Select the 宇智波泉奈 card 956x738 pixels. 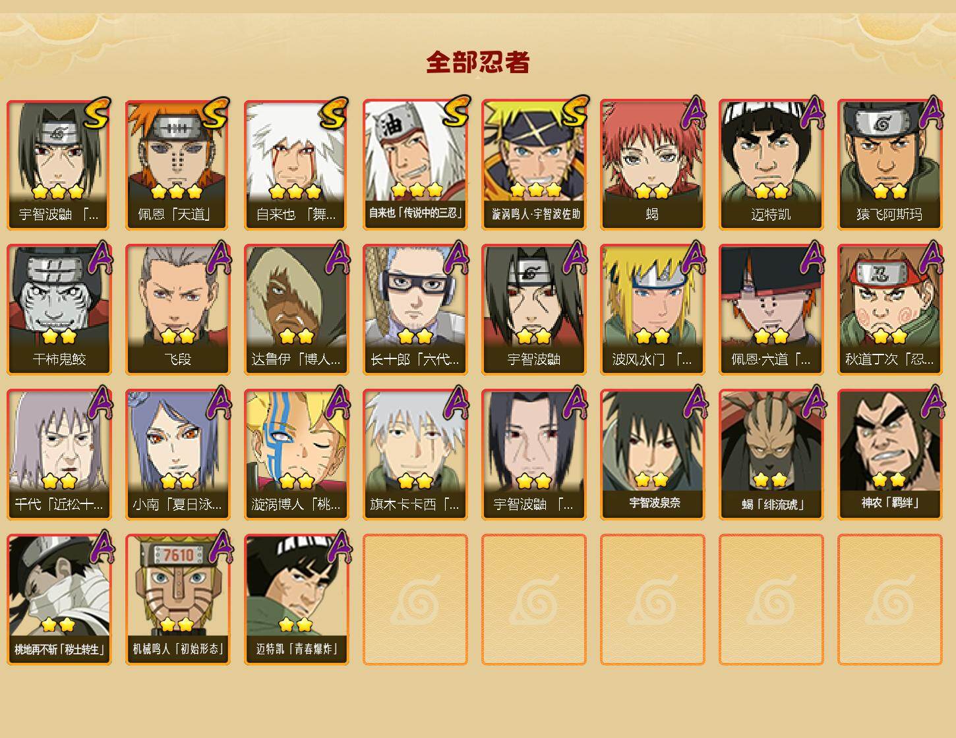[x=652, y=455]
